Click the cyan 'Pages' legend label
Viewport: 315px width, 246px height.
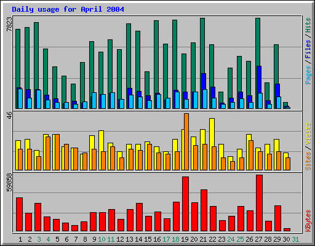tap(308, 75)
